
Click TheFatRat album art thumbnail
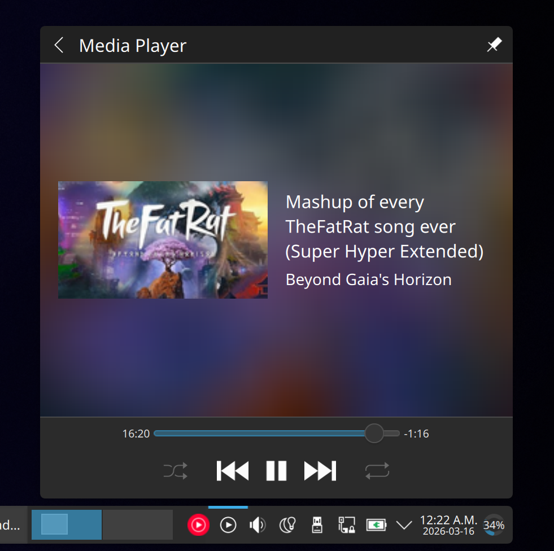pyautogui.click(x=163, y=240)
